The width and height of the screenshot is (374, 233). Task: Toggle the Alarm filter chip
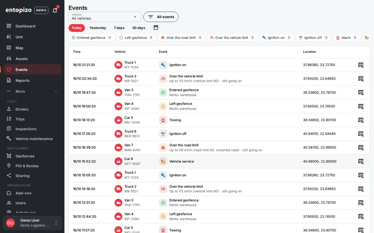[x=346, y=38]
